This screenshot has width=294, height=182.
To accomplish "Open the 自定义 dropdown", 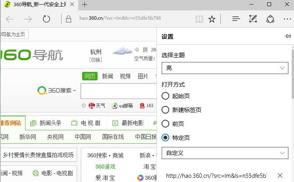I will [x=225, y=153].
